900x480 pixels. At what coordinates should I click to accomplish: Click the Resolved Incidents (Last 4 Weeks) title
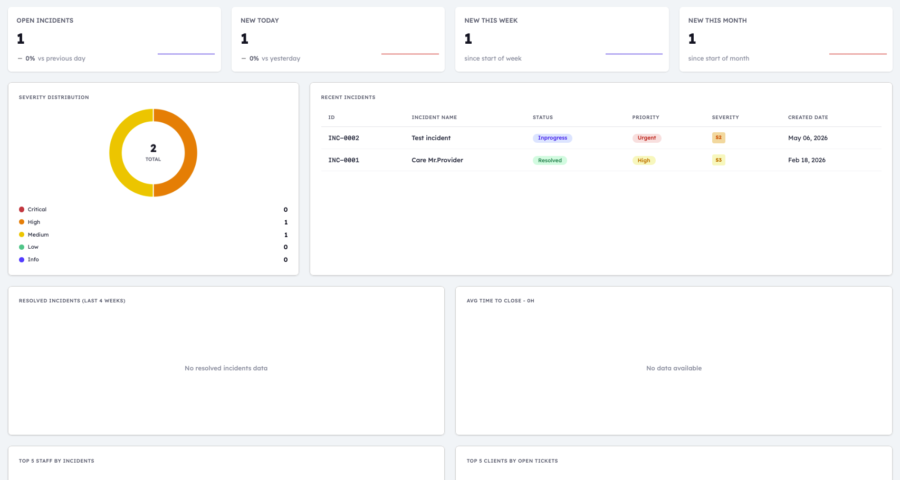pos(72,301)
